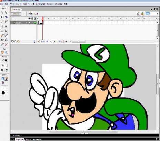
Task: Click the Insert Layer icon below layers
Action: coord(12,41)
